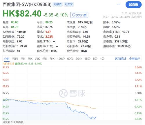This screenshot has width=145, height=125.
Task: Open the 月K chart tab
Action: pyautogui.click(x=37, y=59)
